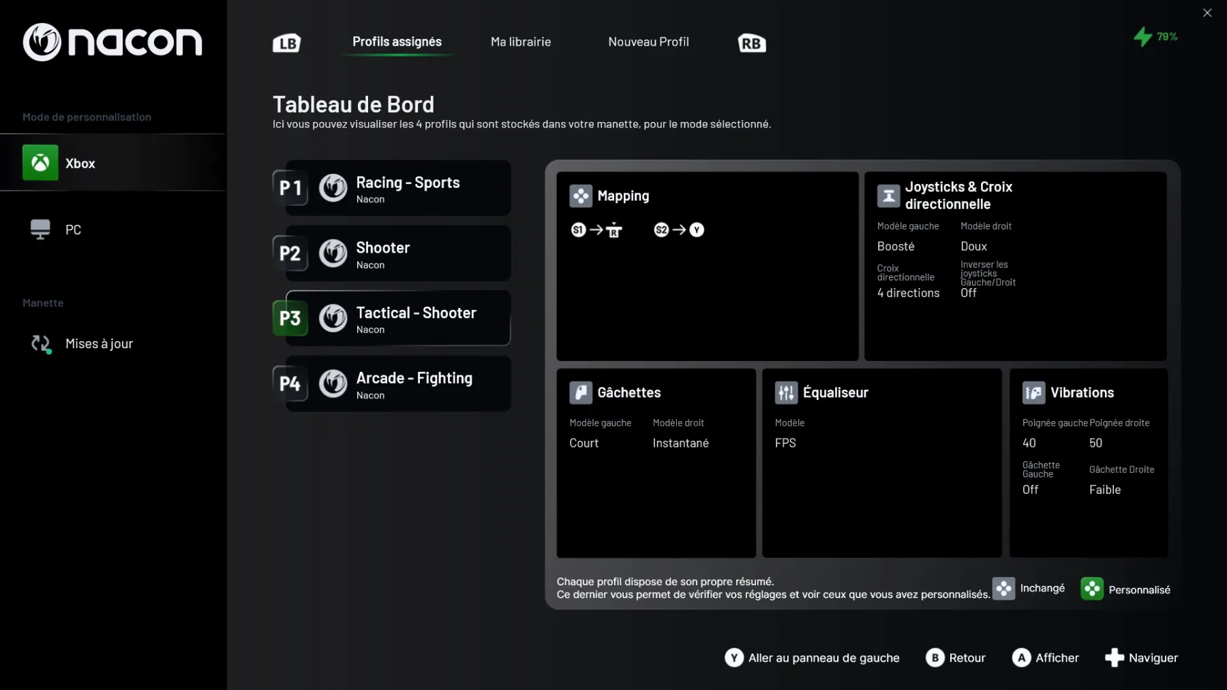Click the P2 profile slot badge
The height and width of the screenshot is (690, 1227).
tap(290, 253)
